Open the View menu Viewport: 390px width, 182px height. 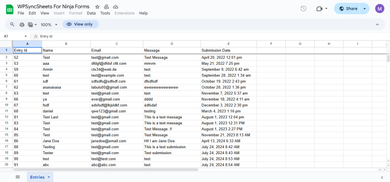point(45,13)
